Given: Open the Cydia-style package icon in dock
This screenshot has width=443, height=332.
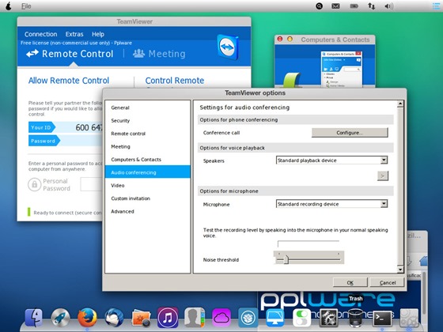Looking at the screenshot, I should tap(248, 318).
